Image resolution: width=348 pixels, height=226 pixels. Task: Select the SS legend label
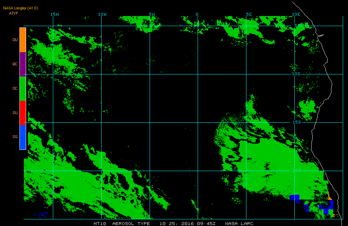click(x=15, y=137)
